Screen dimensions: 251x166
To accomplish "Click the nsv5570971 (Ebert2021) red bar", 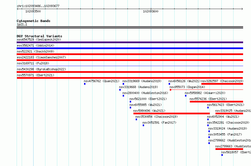I will (x=130, y=78).
